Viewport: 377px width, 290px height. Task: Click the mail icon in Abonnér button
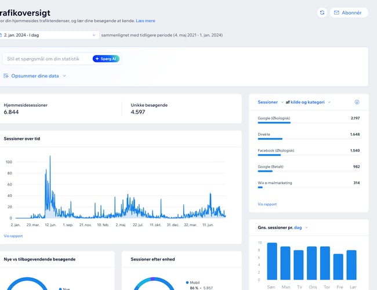pos(336,13)
